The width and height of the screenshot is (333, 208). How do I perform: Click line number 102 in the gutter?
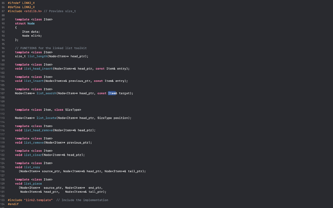[x=3, y=73]
